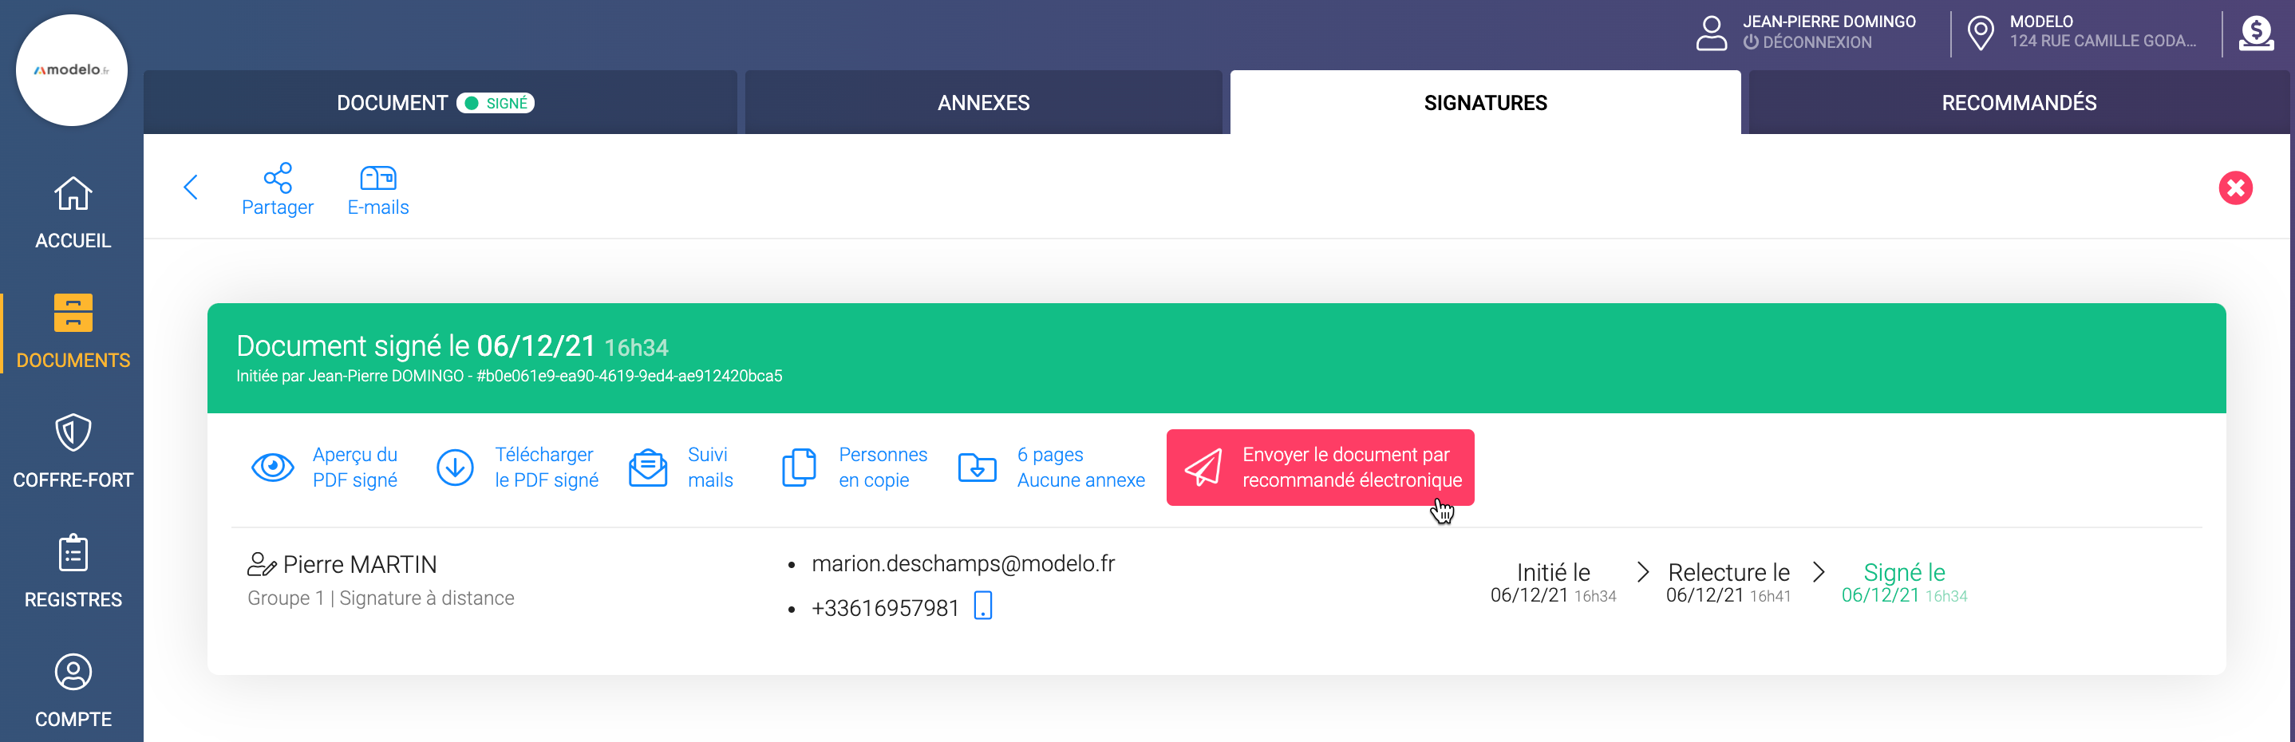Go to Accueil home page
The height and width of the screenshot is (742, 2295).
(x=73, y=212)
